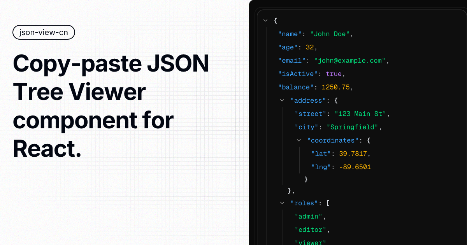Click the "street" key

[311, 114]
